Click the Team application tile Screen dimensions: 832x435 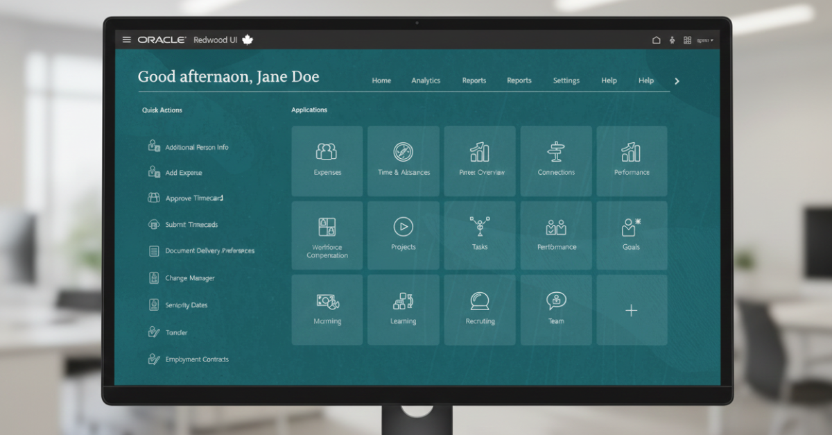point(556,309)
